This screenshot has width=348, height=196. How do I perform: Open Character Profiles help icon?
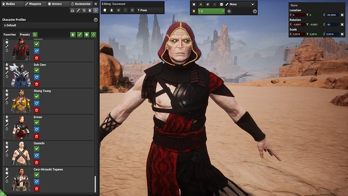click(x=96, y=20)
